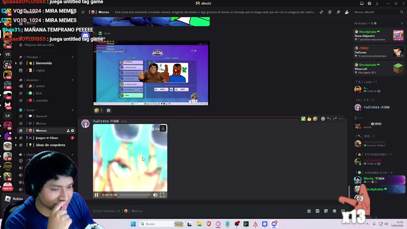407x229 pixels.
Task: Open VoiD1024 profile in member list
Action: pos(378,107)
